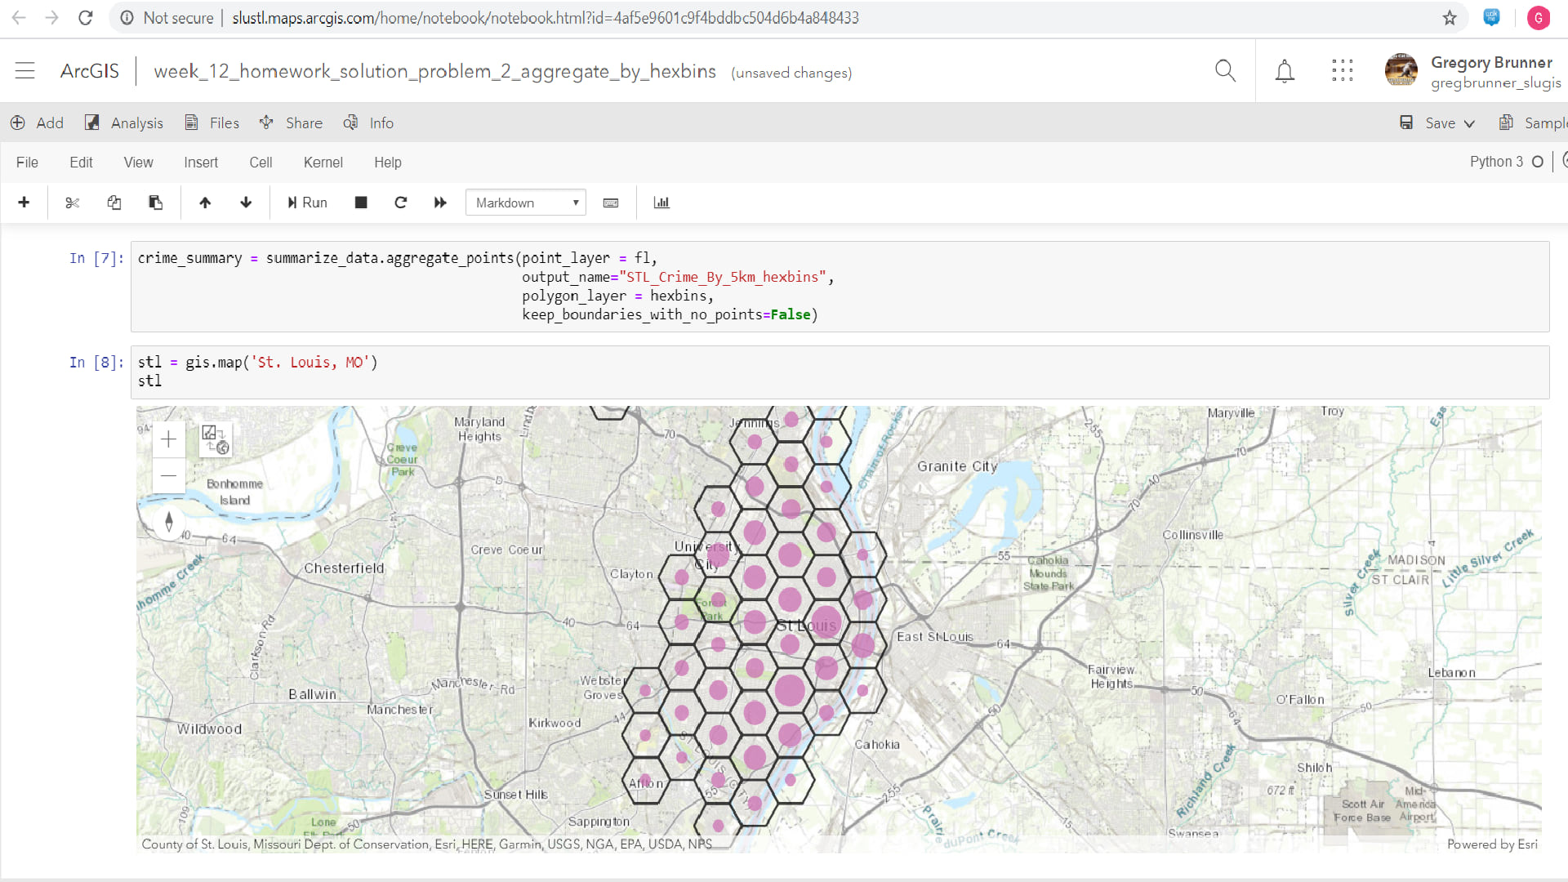Viewport: 1568px width, 882px height.
Task: Copy the selected notebook cell
Action: coord(114,203)
